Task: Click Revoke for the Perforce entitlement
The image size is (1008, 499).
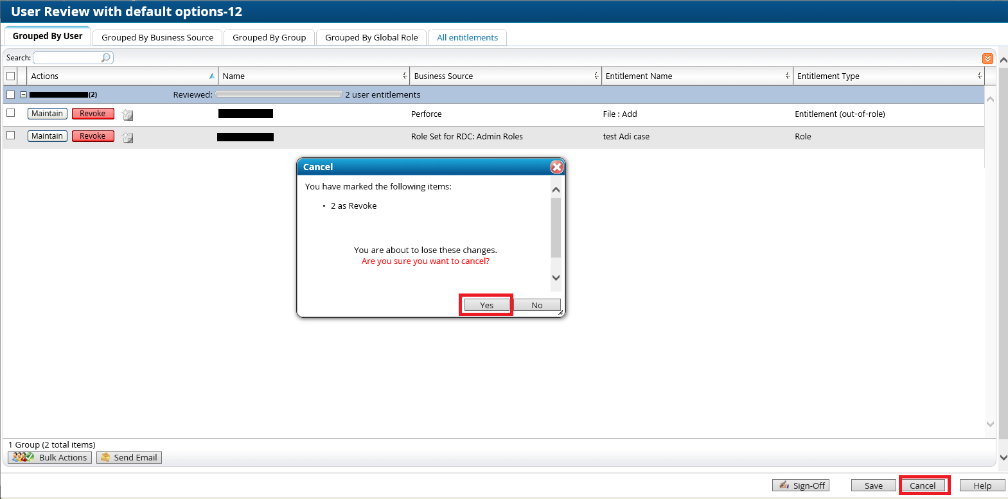Action: click(93, 114)
